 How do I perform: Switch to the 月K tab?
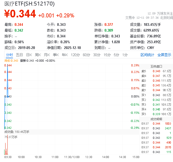click(x=47, y=55)
